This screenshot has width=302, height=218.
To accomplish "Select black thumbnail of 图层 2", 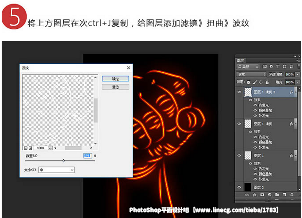I will pyautogui.click(x=248, y=187).
